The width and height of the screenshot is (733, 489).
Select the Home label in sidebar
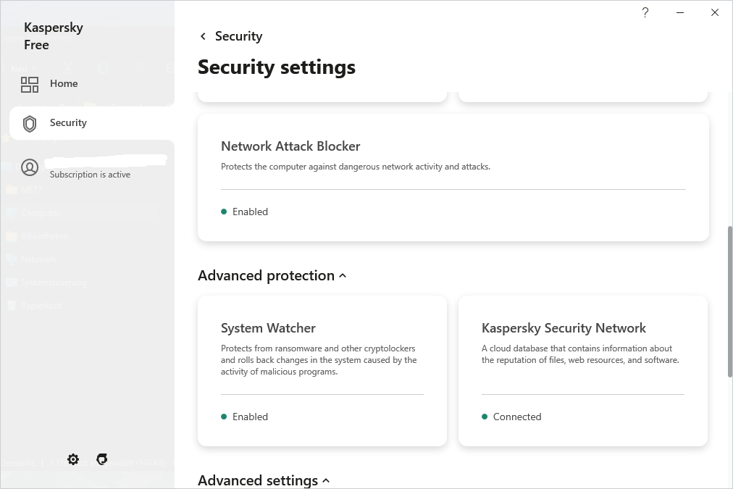64,83
